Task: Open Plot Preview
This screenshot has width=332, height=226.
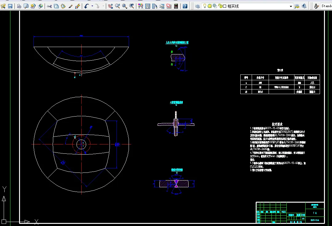Action: pyautogui.click(x=26, y=6)
